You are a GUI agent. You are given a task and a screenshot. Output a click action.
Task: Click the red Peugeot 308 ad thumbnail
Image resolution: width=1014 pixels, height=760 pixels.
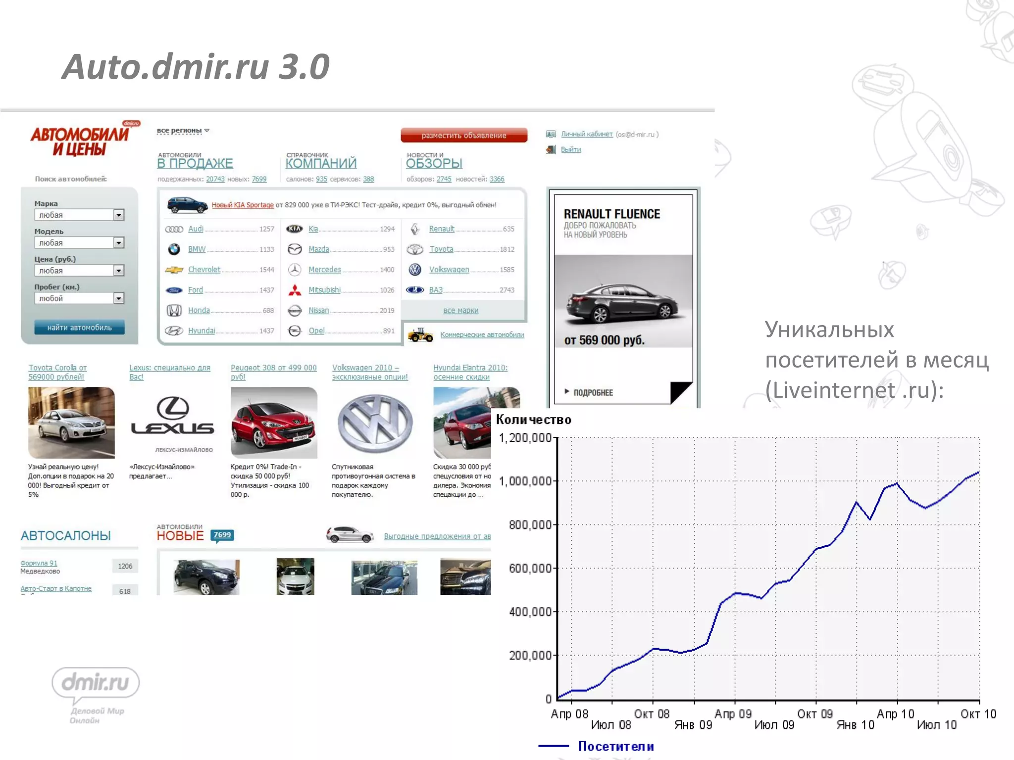point(274,423)
